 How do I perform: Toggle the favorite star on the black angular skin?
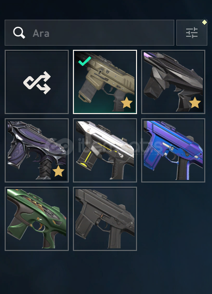195,103
